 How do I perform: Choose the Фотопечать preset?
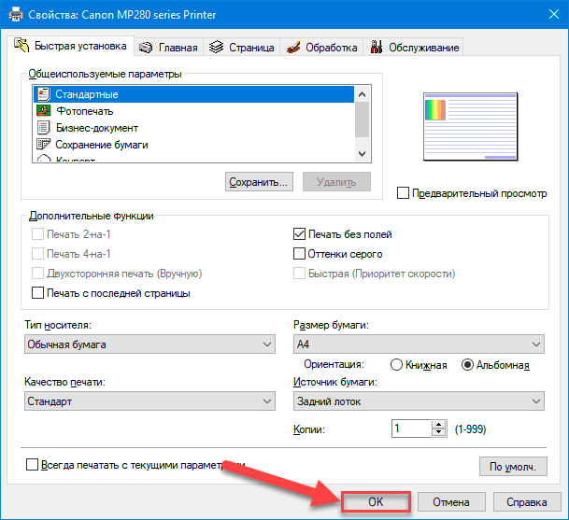pyautogui.click(x=193, y=111)
